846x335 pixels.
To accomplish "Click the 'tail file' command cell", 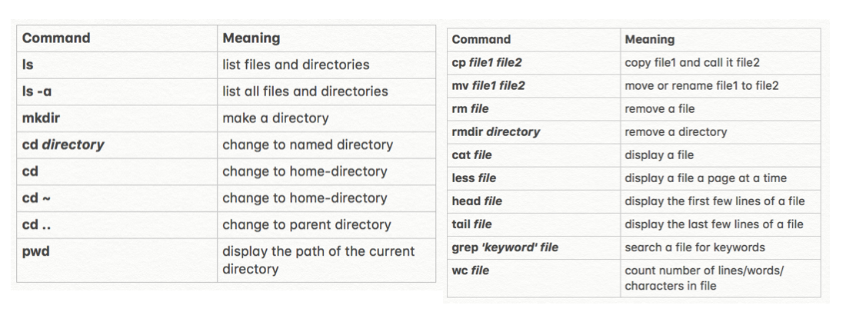I will pyautogui.click(x=534, y=224).
